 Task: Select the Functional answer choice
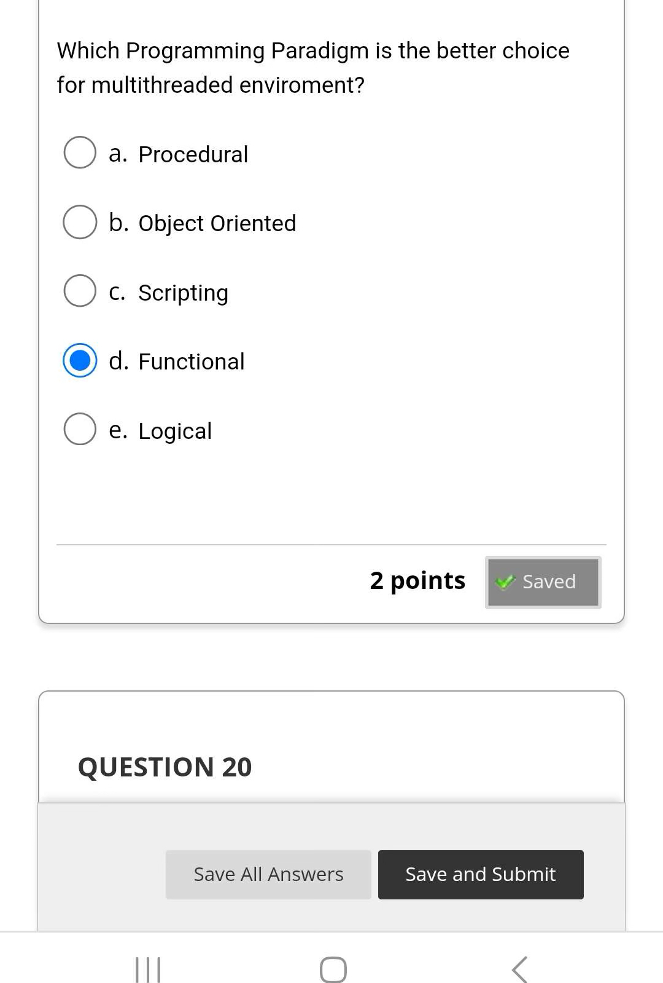[x=79, y=361]
